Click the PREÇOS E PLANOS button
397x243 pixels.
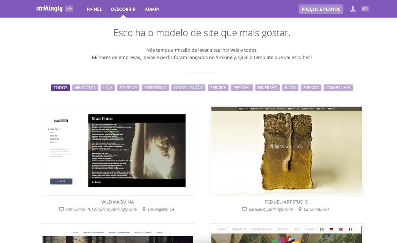click(x=321, y=9)
